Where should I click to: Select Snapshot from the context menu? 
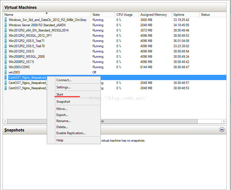63,102
